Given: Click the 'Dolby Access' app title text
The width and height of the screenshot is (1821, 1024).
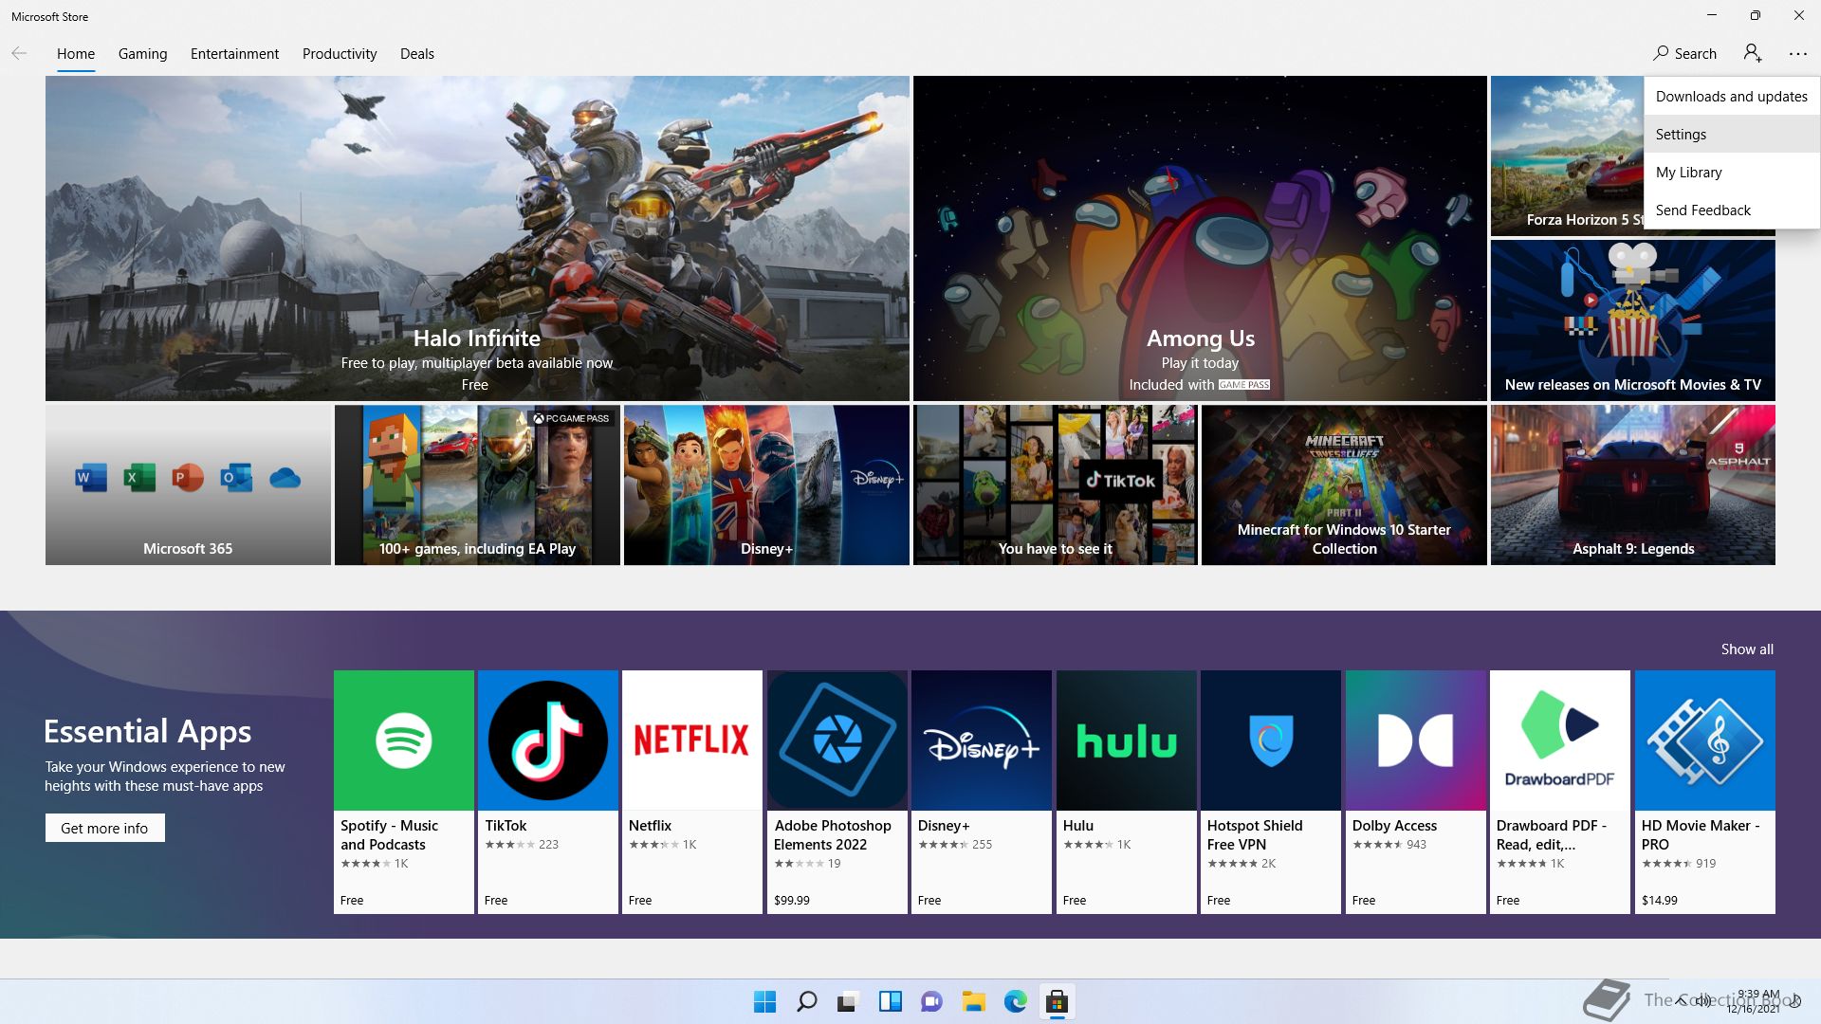Looking at the screenshot, I should click(1394, 825).
